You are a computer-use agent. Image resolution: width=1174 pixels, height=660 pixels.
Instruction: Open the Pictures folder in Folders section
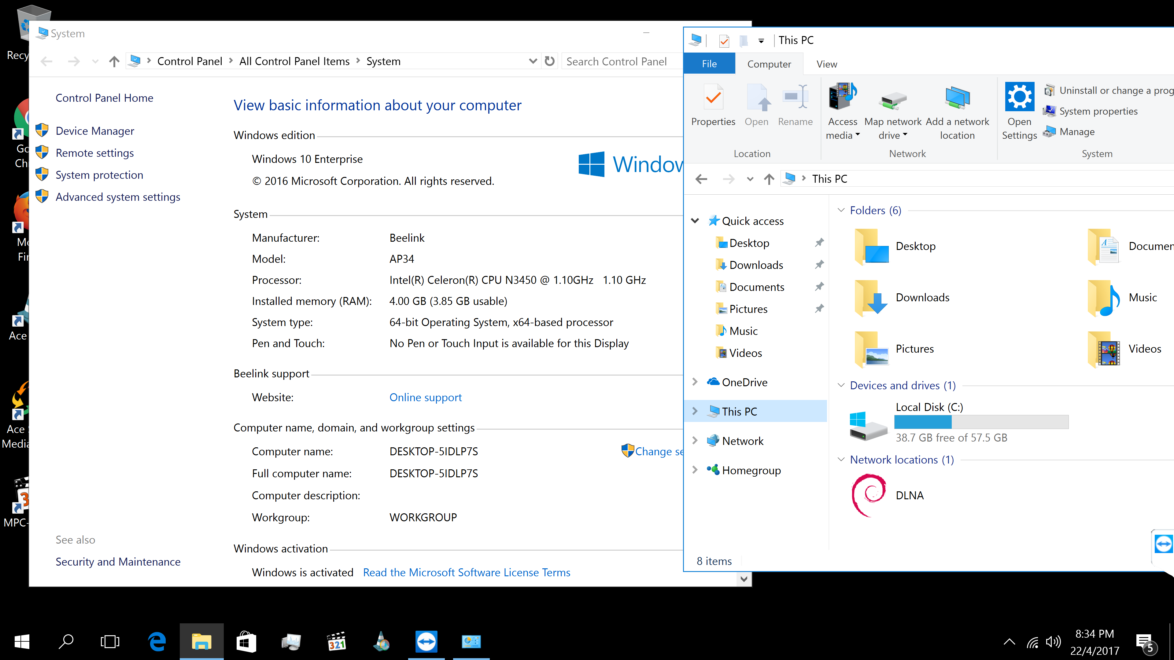coord(894,349)
